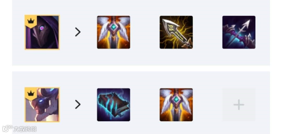Screen dimensions: 282x134
Task: Click the crown badge on hooded champion
Action: coord(31,21)
